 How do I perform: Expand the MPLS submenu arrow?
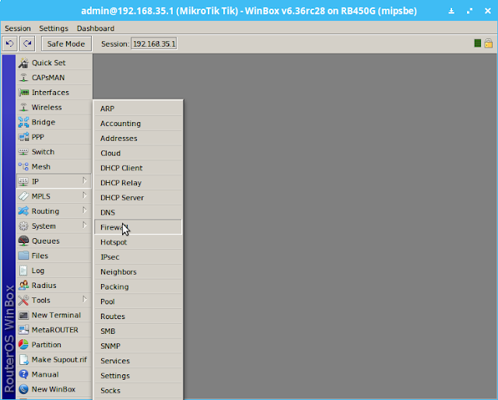pyautogui.click(x=85, y=195)
